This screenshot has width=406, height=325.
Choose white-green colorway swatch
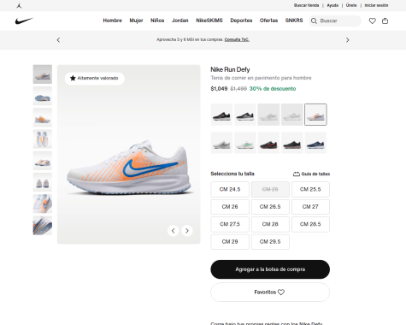[245, 143]
